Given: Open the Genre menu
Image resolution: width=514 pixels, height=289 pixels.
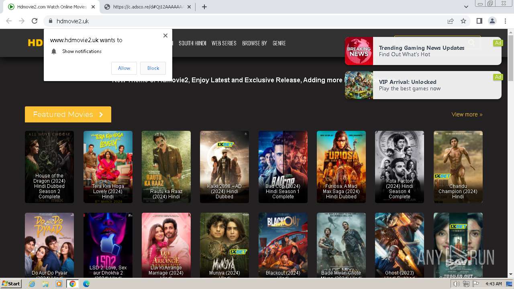Looking at the screenshot, I should coord(279,43).
